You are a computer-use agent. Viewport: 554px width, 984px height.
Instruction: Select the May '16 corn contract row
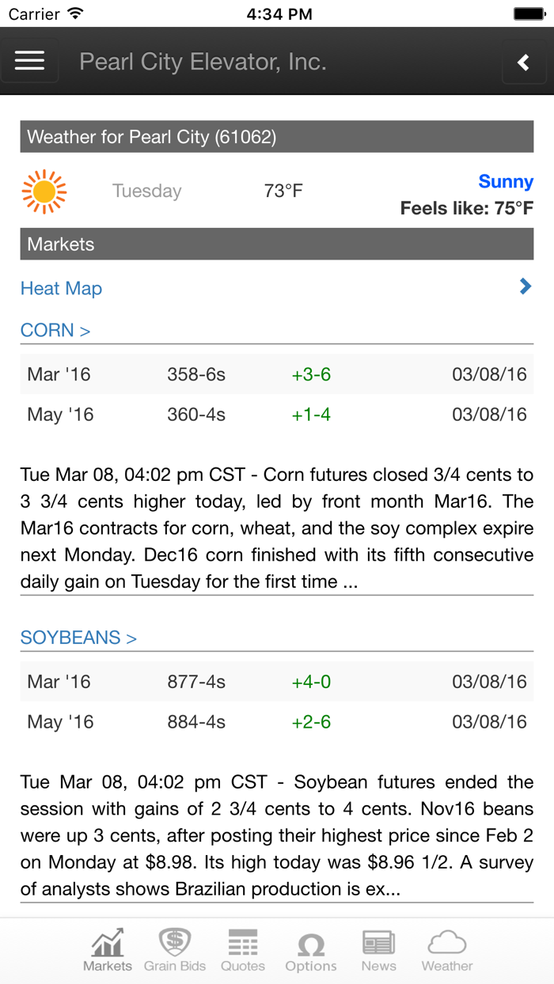coord(277,414)
